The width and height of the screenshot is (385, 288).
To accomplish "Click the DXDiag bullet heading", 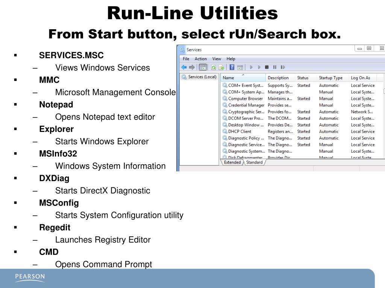I will pos(54,178).
